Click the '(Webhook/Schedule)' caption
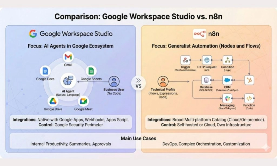The width and height of the screenshot is (277, 166). [185, 70]
